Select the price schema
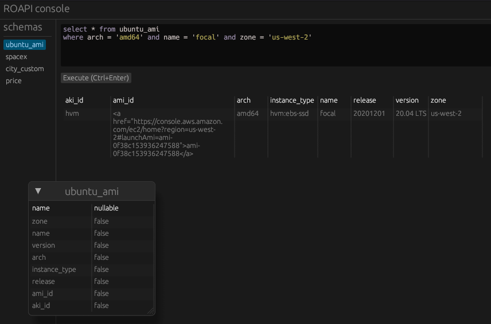 [x=14, y=81]
